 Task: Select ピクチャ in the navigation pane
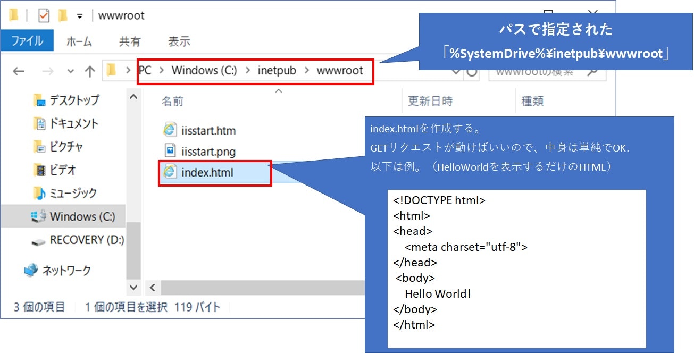66,147
